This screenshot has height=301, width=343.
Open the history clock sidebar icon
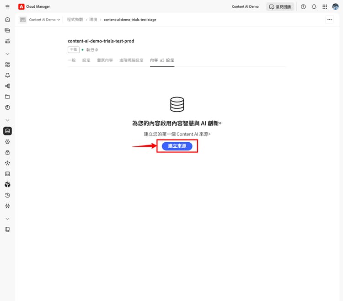tap(7, 195)
